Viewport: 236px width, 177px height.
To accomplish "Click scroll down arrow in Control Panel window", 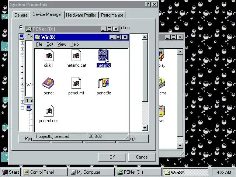I will 180,146.
